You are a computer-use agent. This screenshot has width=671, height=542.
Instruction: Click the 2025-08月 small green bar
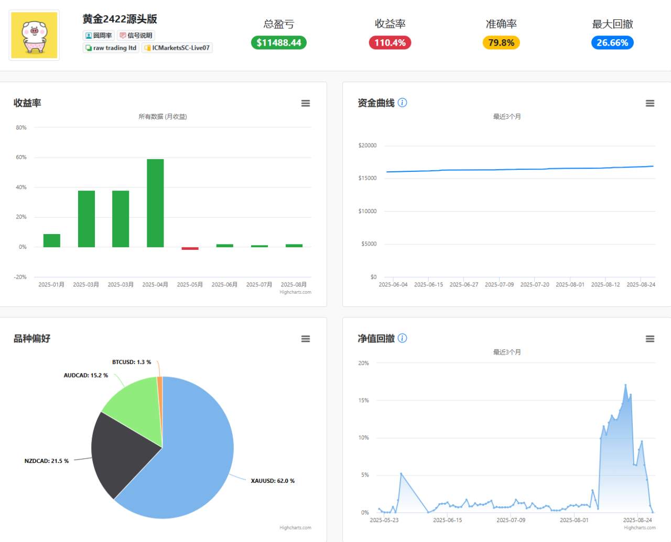pyautogui.click(x=294, y=246)
